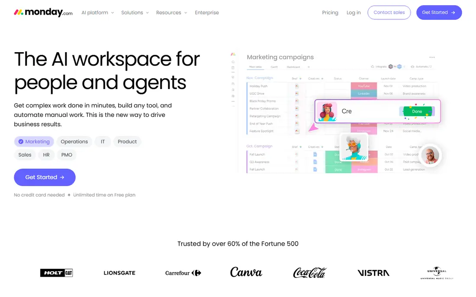Click the pink YouTube channel cell
The image size is (476, 297).
pyautogui.click(x=363, y=86)
